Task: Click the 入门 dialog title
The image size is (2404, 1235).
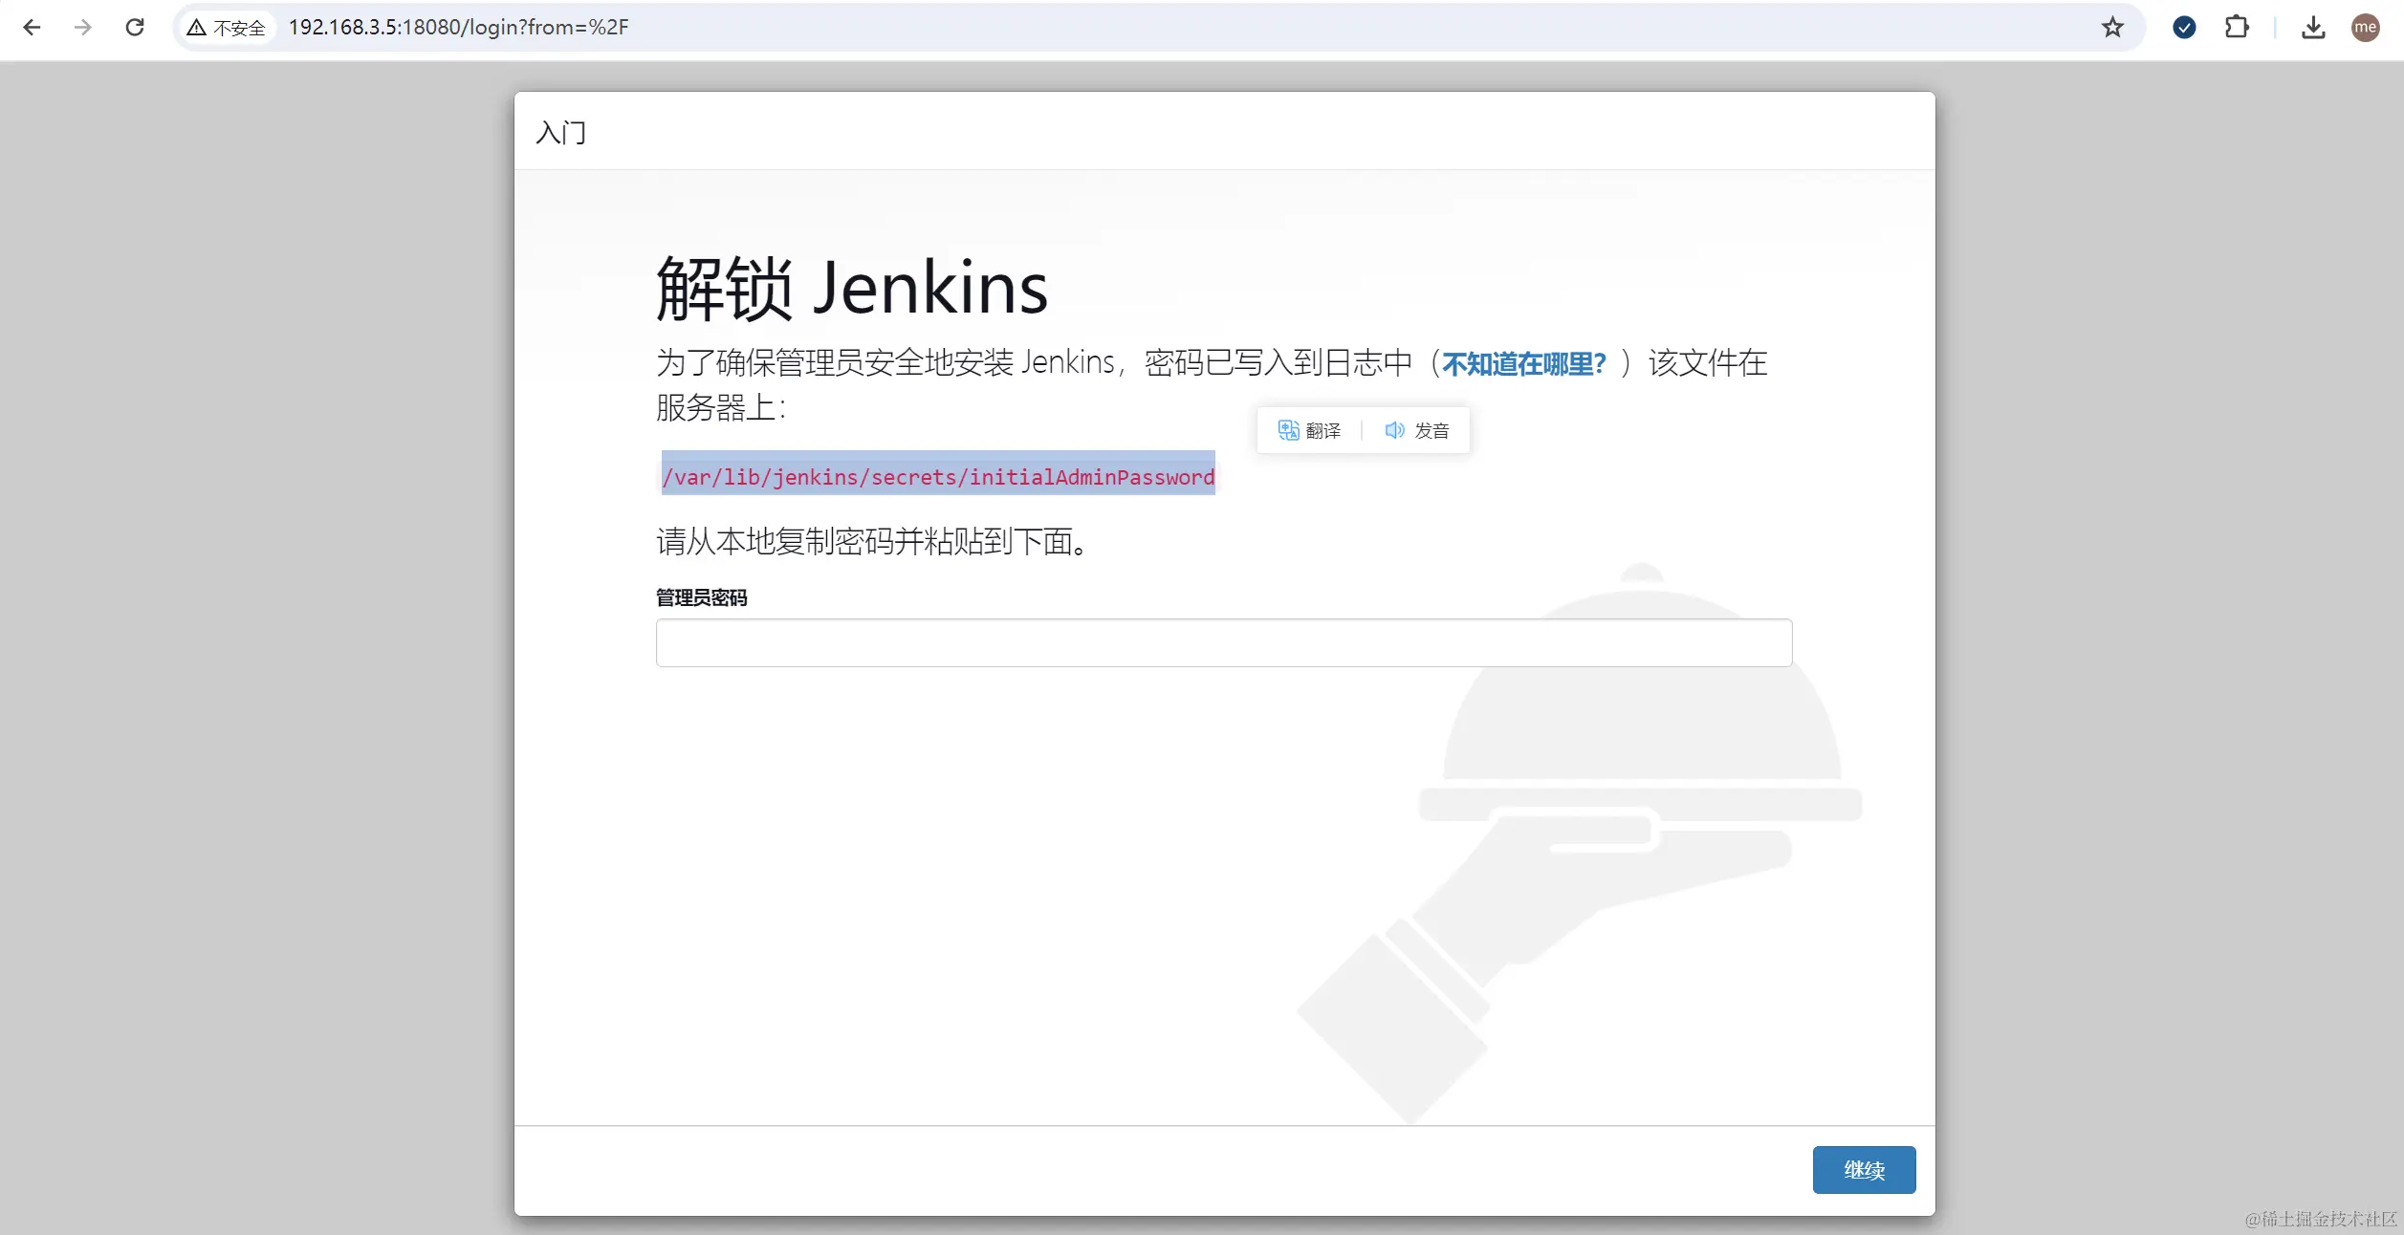Action: pos(561,132)
